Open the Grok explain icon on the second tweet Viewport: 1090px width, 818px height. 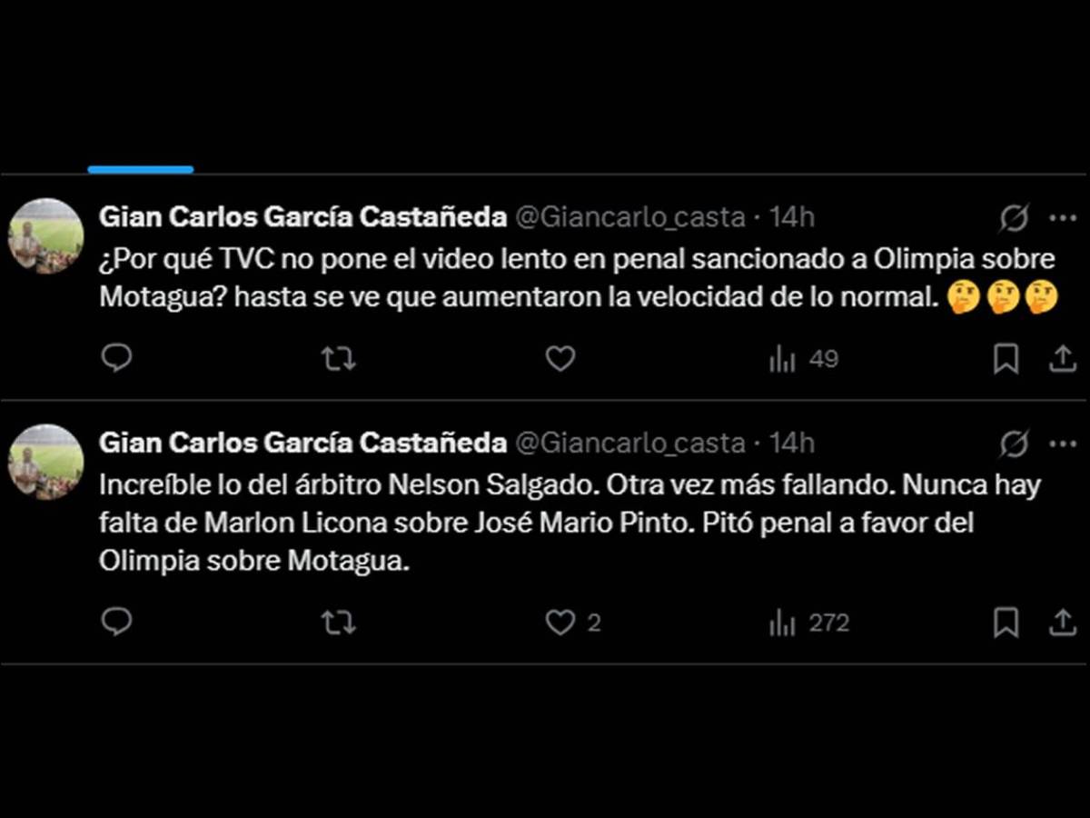[x=1010, y=442]
